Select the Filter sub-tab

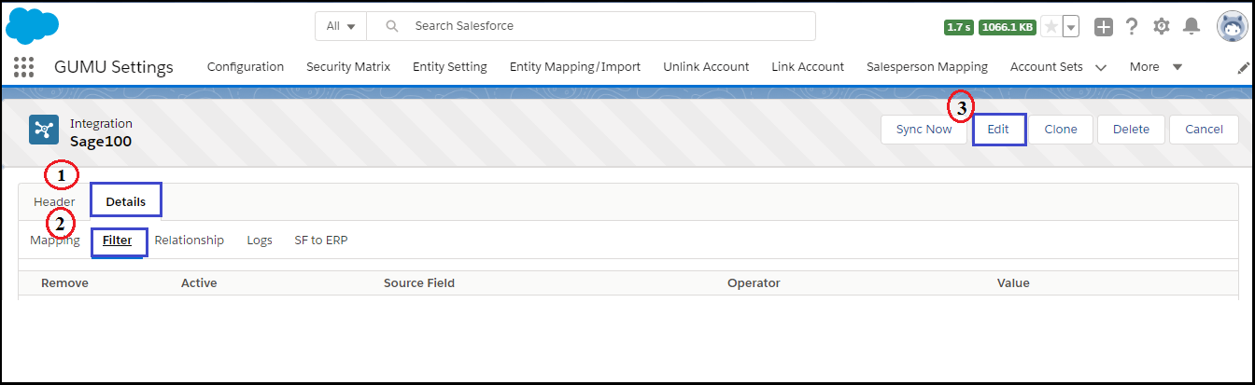118,241
